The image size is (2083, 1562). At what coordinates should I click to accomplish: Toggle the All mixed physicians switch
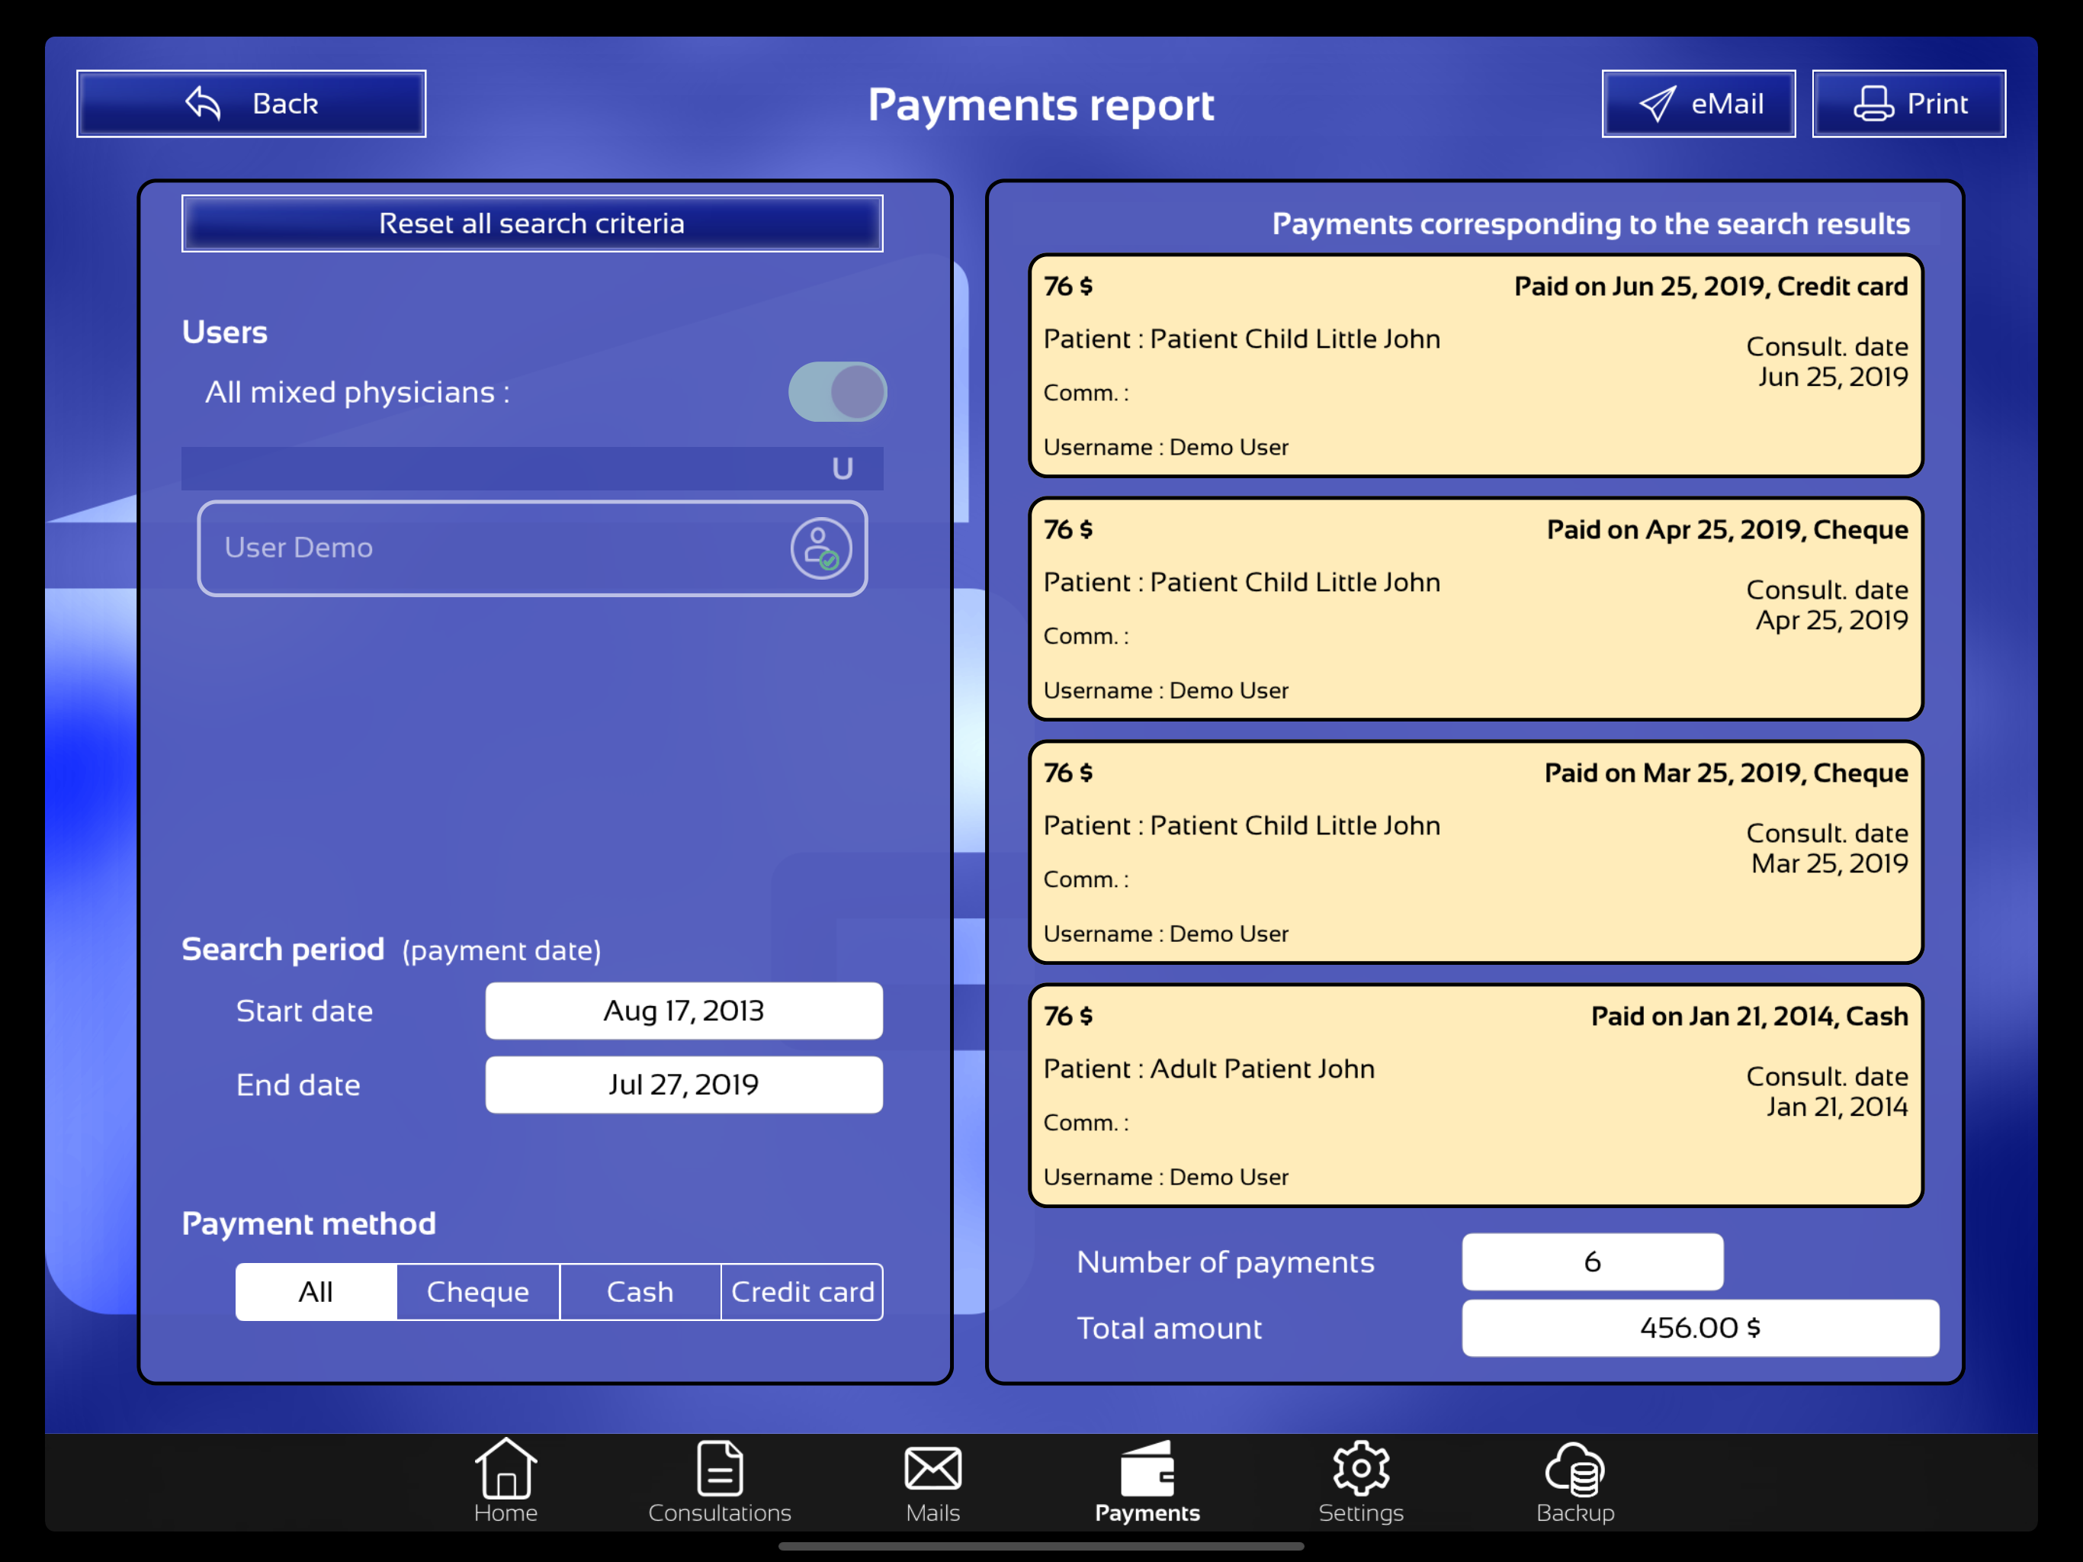837,392
